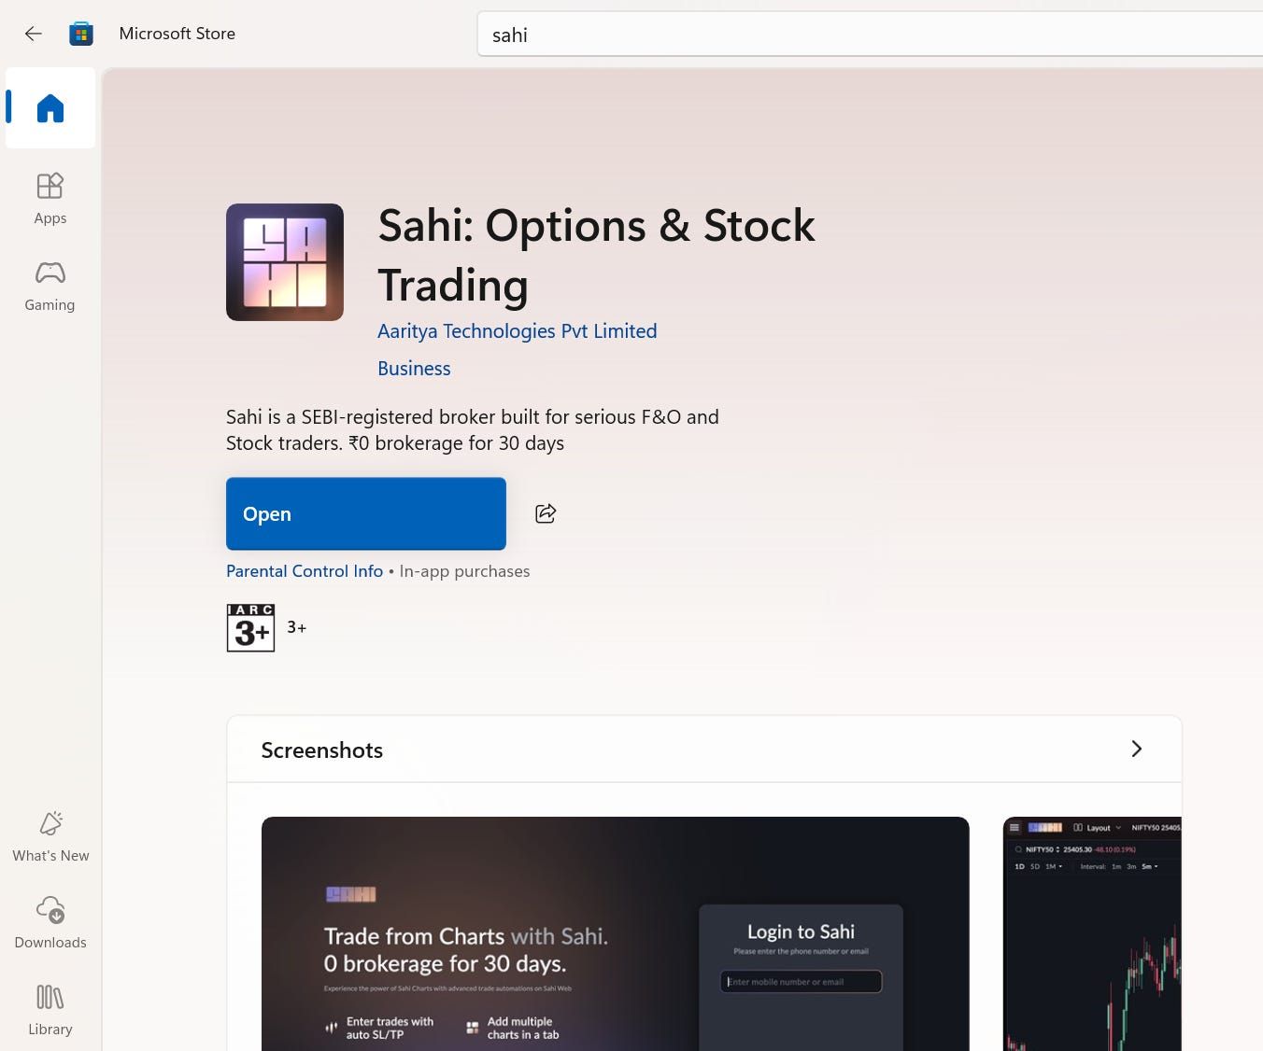Screen dimensions: 1263x1051
Task: Open the NIFTY50 chart screenshot thumbnail
Action: pos(1091,933)
